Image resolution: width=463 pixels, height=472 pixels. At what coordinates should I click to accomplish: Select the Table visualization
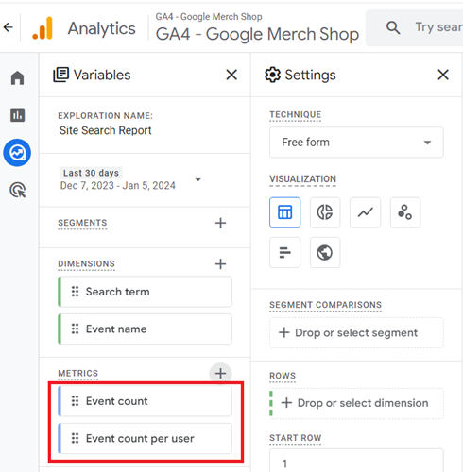[x=284, y=212]
